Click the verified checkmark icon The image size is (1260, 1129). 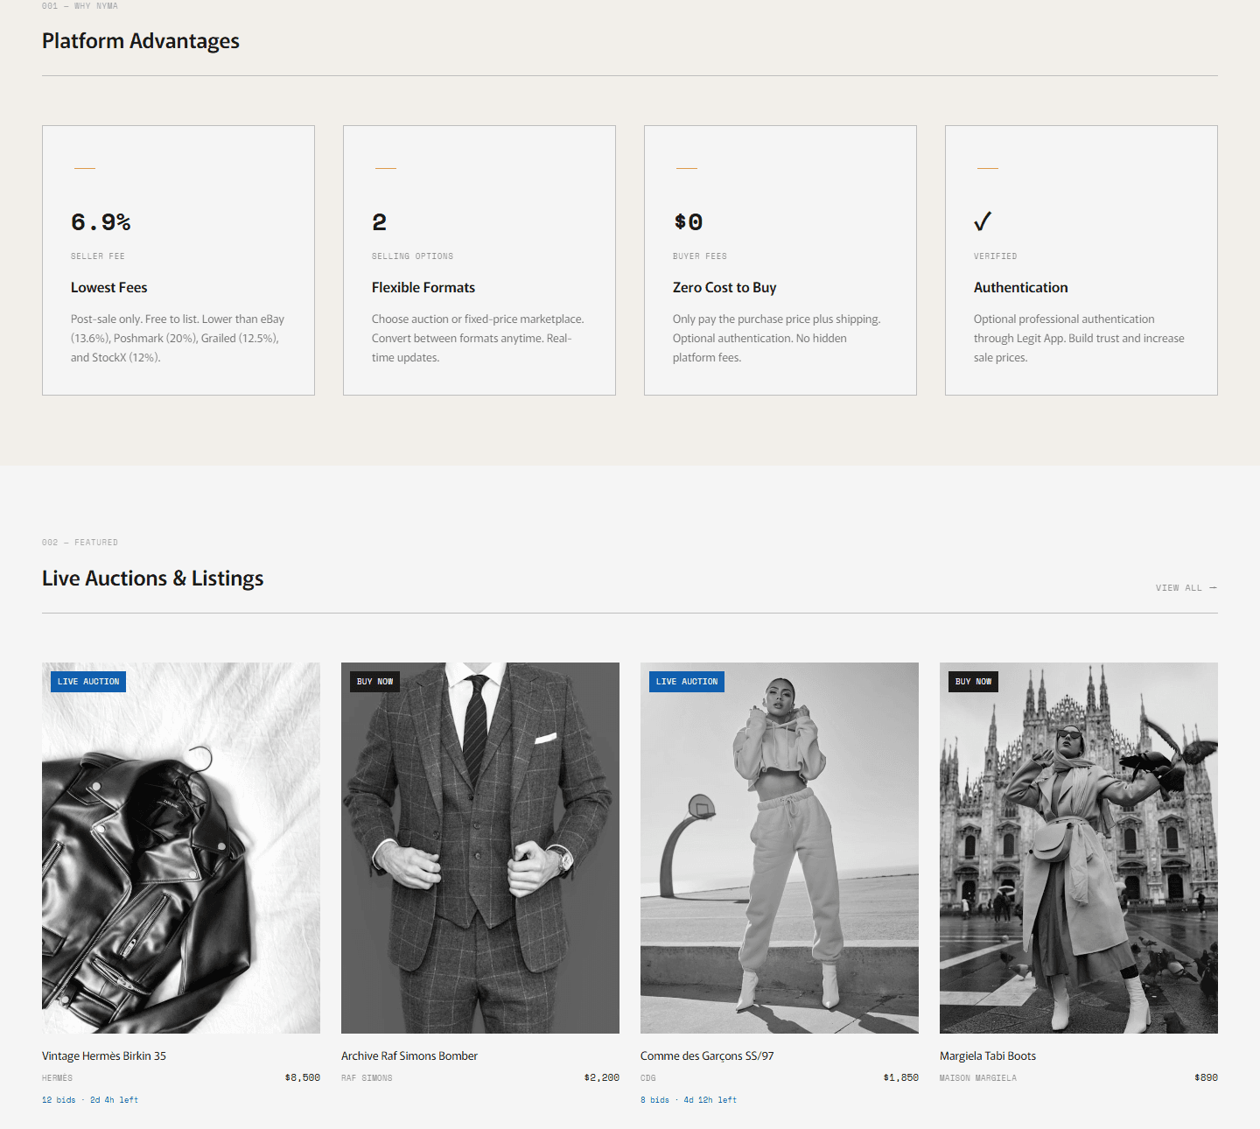click(983, 221)
